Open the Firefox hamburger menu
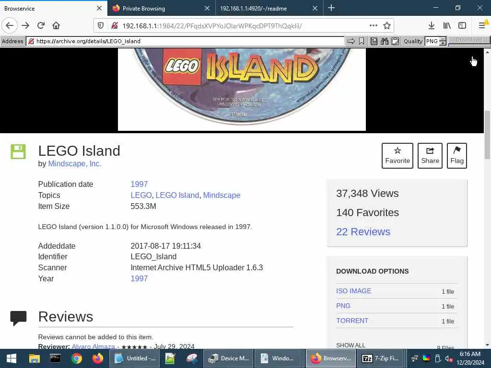This screenshot has width=491, height=368. click(x=482, y=26)
